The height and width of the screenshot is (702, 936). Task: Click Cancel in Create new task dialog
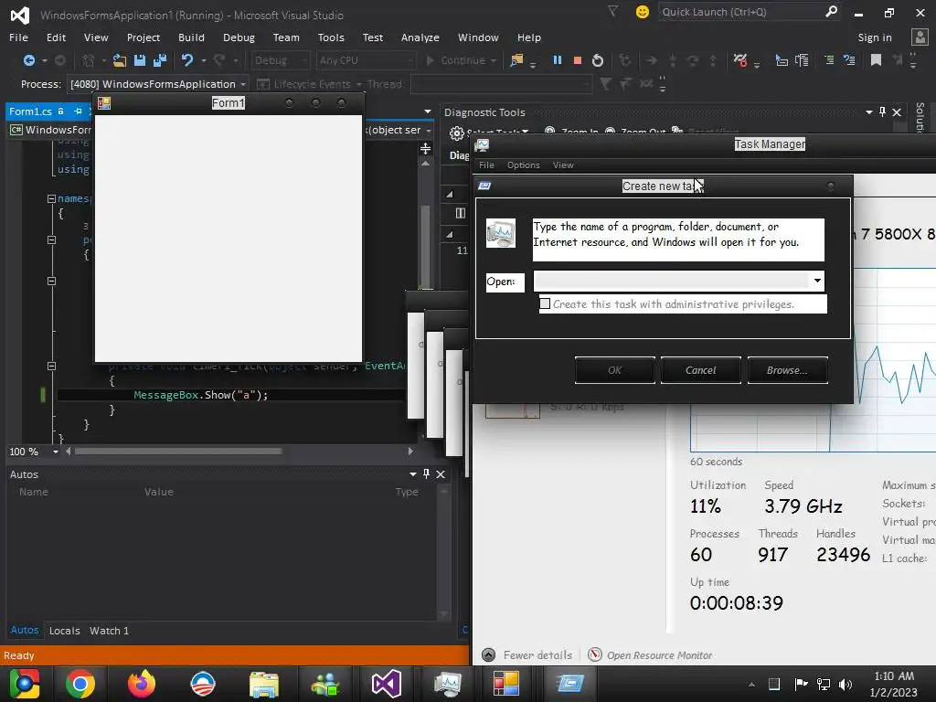tap(701, 370)
